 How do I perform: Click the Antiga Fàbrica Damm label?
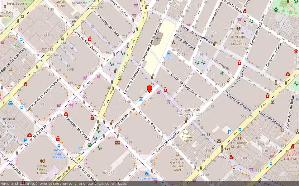pos(42,169)
